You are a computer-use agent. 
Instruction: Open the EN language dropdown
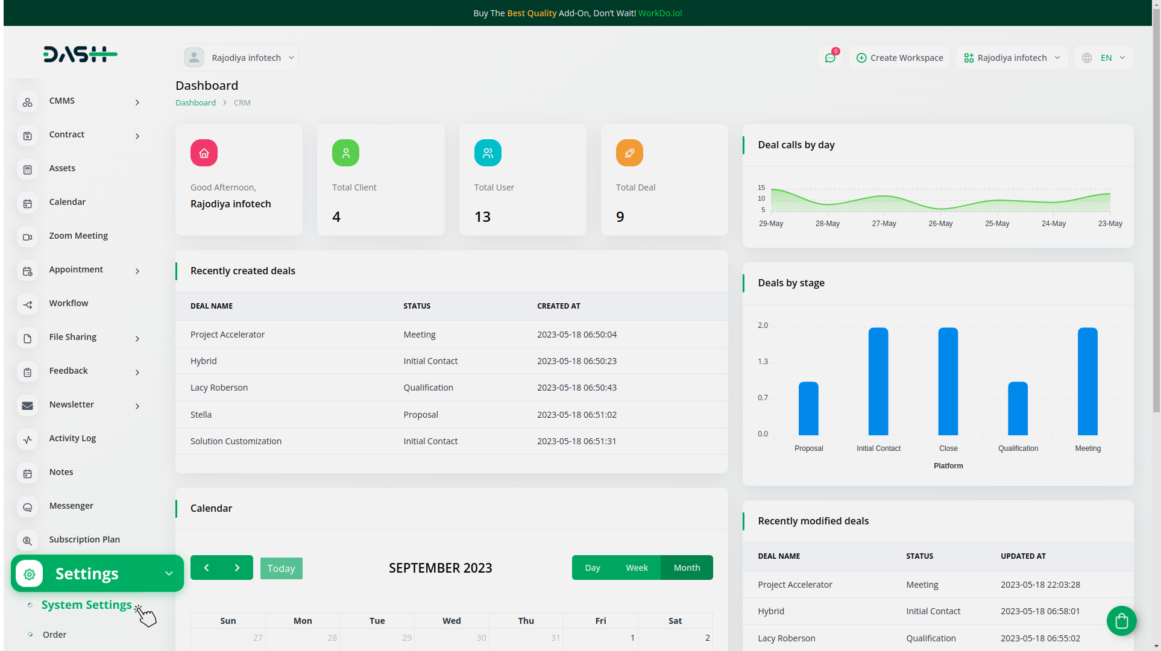click(1104, 58)
